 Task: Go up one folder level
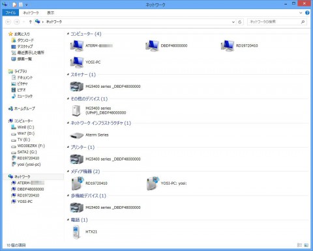click(31, 21)
